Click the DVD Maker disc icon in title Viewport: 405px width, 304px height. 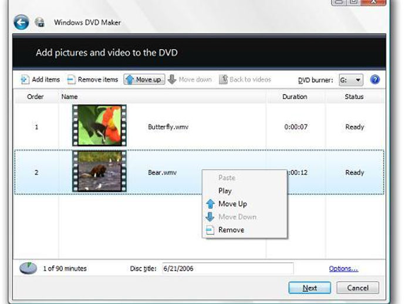tap(39, 22)
